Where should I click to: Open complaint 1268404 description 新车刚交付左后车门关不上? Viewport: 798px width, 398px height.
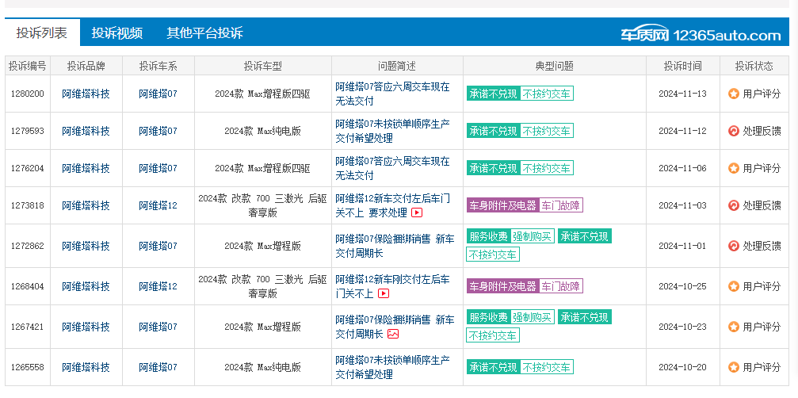(392, 286)
